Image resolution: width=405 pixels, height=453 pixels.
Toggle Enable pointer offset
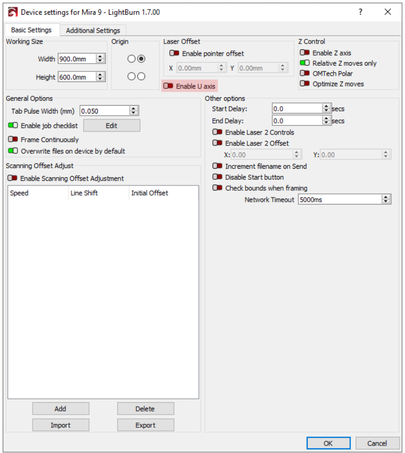point(174,53)
